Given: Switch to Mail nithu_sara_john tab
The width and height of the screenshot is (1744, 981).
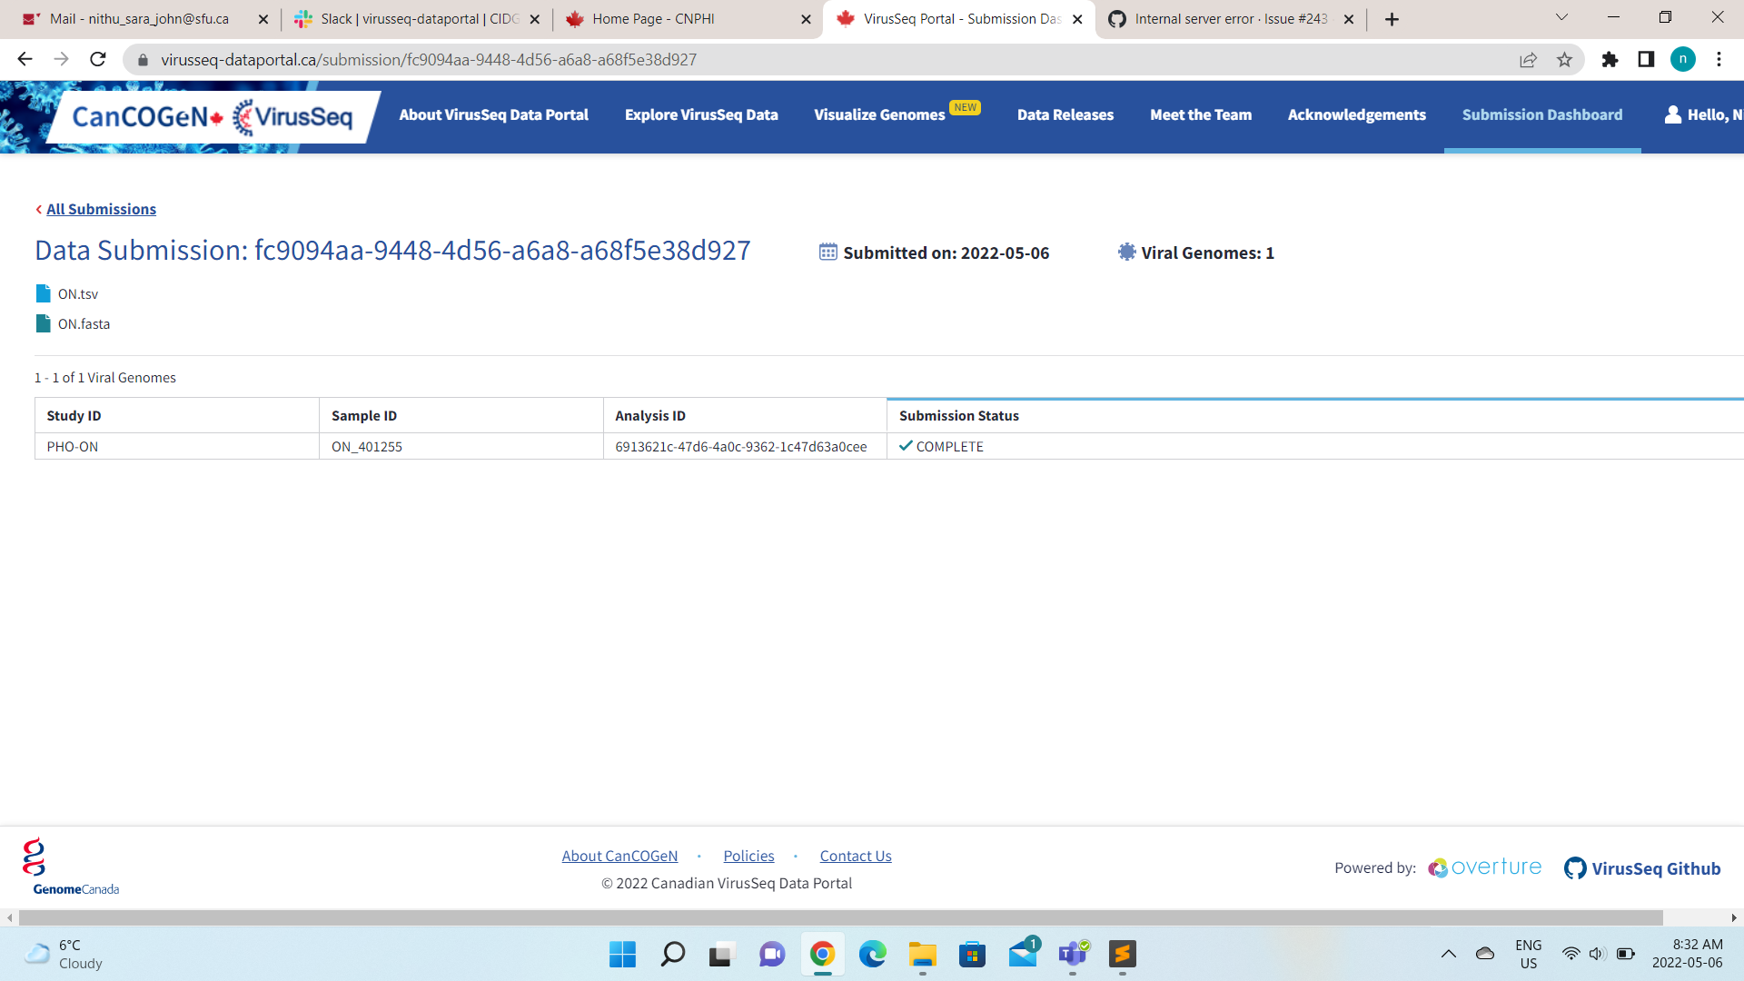Looking at the screenshot, I should coord(143,19).
